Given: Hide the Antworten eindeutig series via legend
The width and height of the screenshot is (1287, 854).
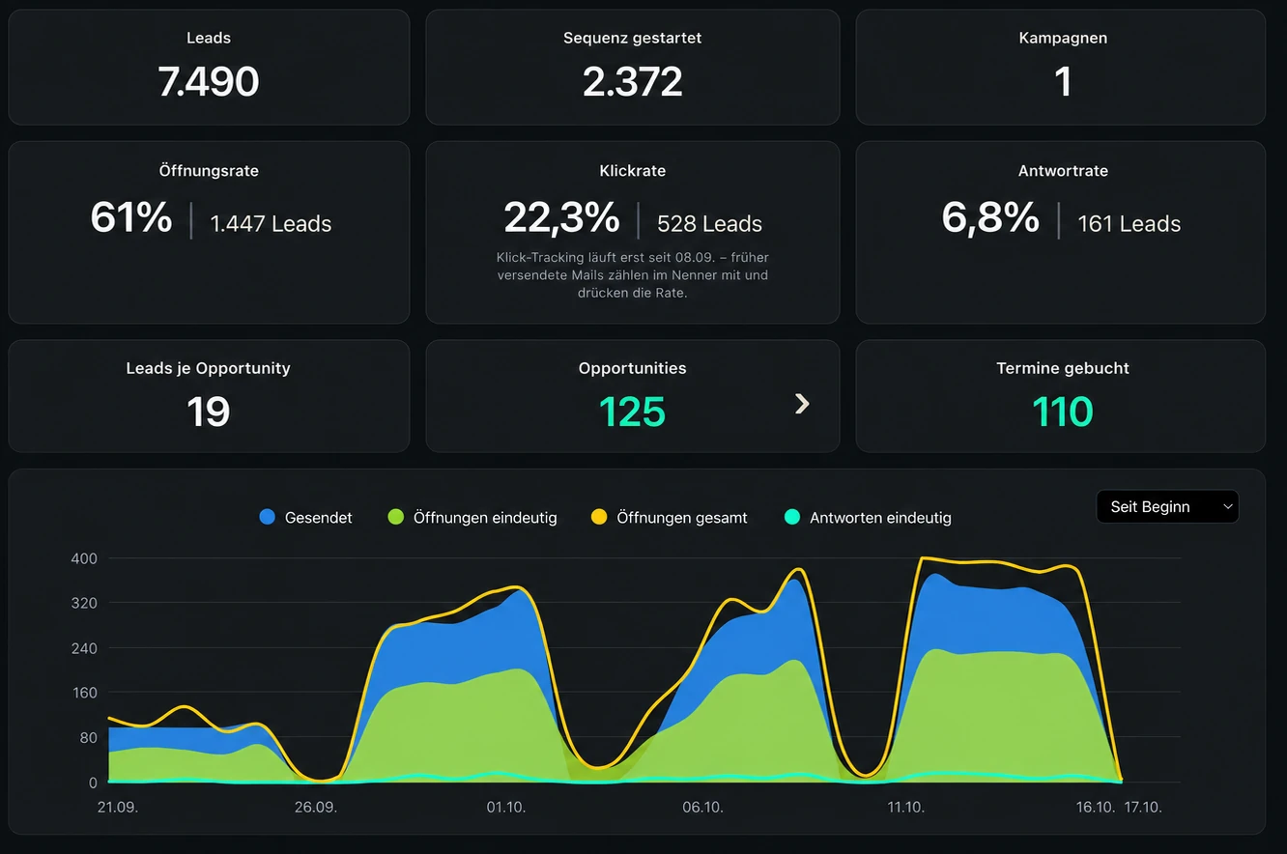Looking at the screenshot, I should [868, 518].
